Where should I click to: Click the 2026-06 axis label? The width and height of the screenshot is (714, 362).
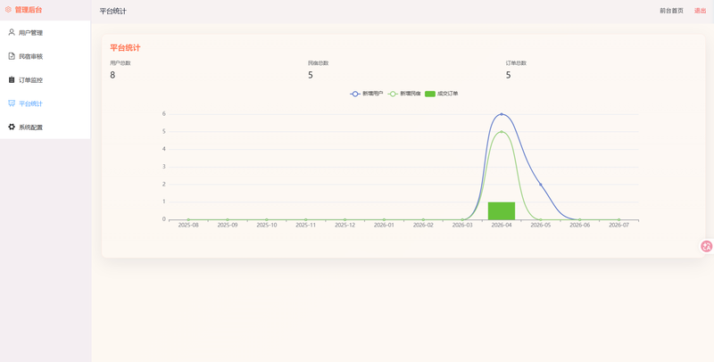coord(579,225)
